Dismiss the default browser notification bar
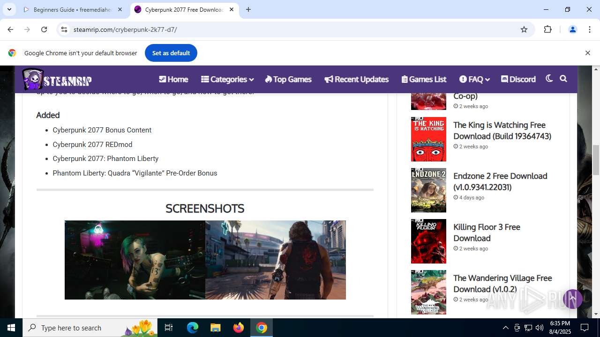 (x=587, y=53)
